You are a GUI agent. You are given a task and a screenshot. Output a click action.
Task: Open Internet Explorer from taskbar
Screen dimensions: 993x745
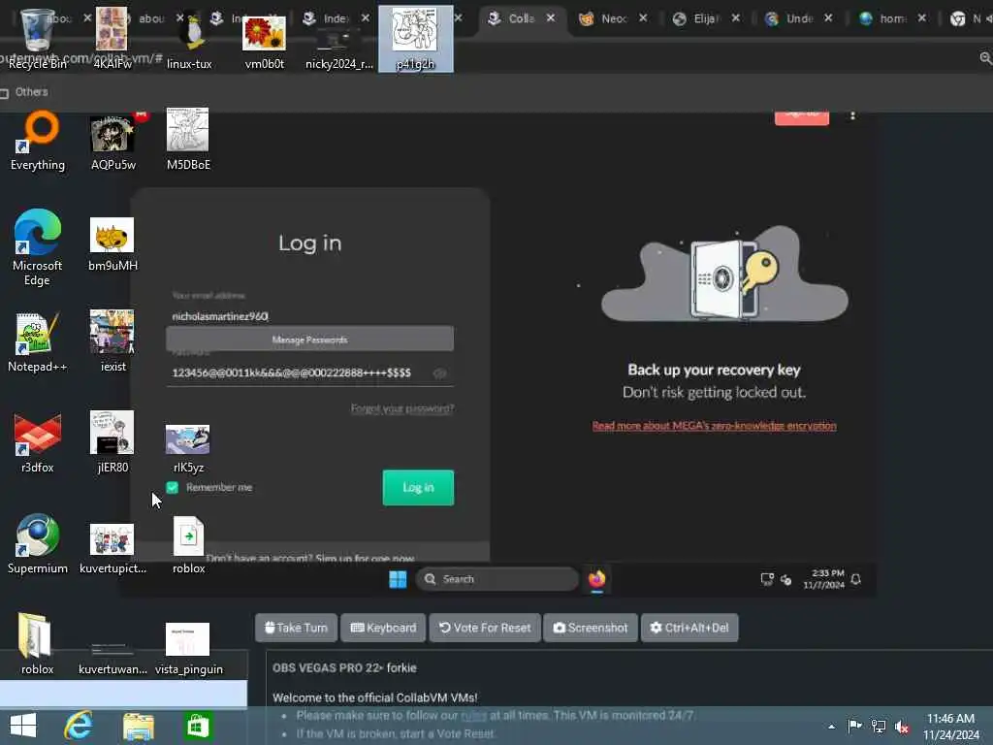click(79, 726)
